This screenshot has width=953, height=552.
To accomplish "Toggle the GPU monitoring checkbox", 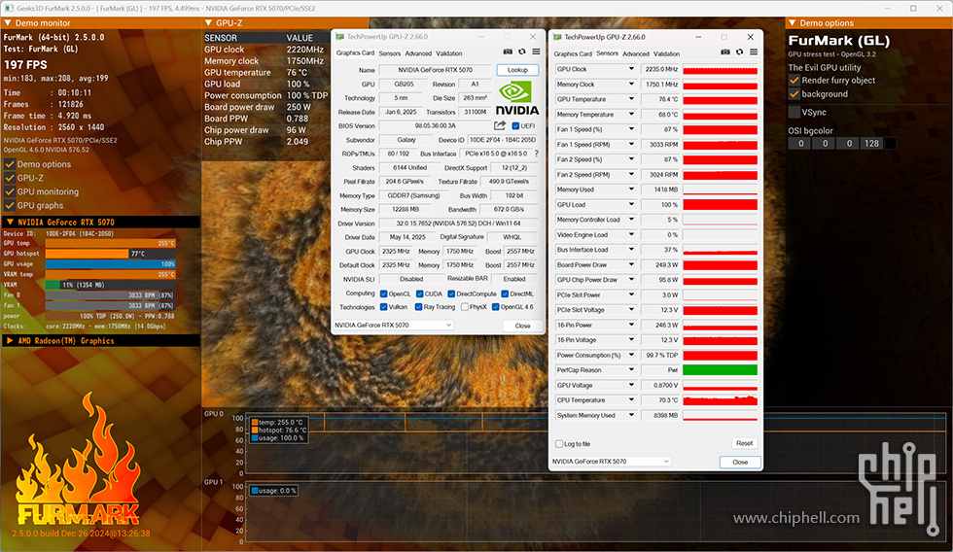I will tap(10, 191).
